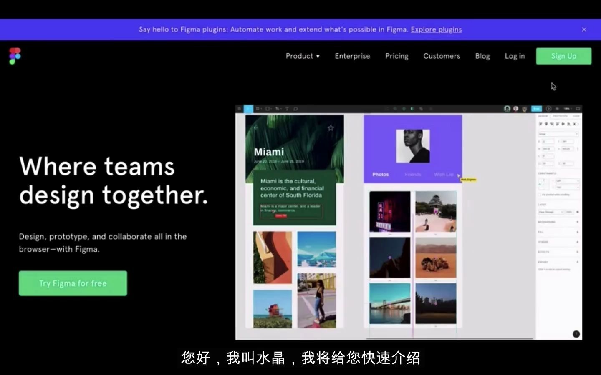Viewport: 601px width, 375px height.
Task: Open the Pass Through blend mode dropdown
Action: [550, 212]
